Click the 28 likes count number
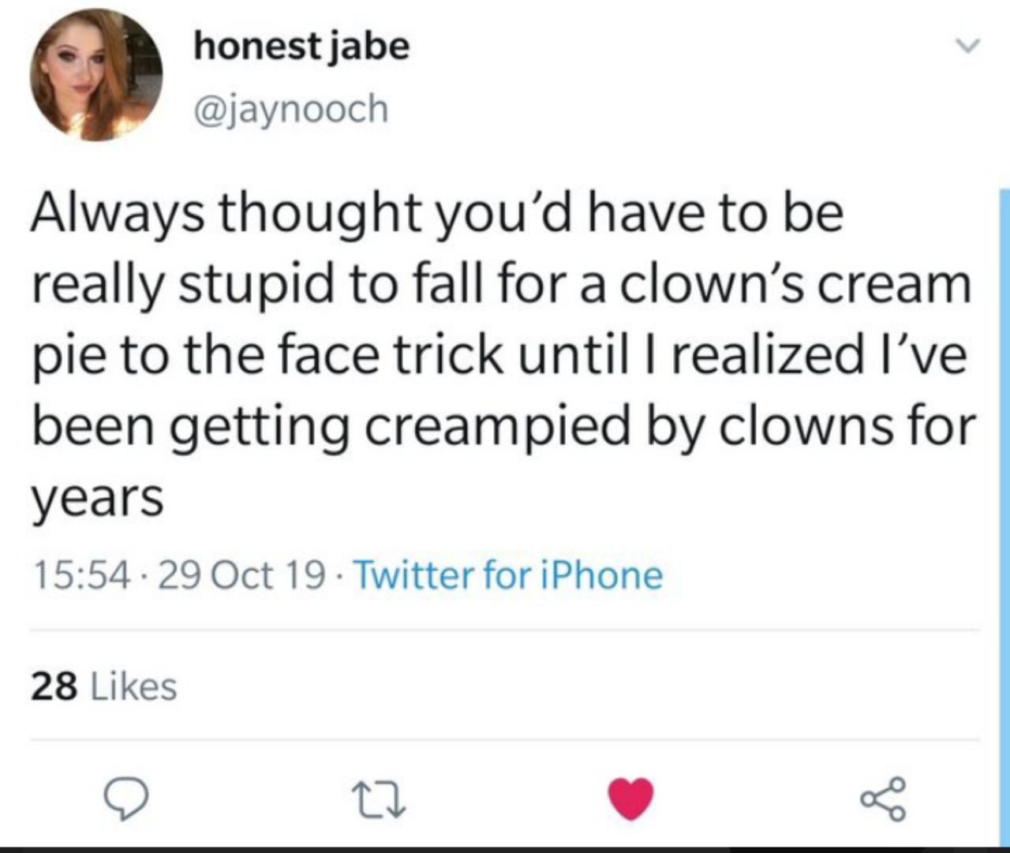Image resolution: width=1010 pixels, height=853 pixels. click(x=55, y=687)
